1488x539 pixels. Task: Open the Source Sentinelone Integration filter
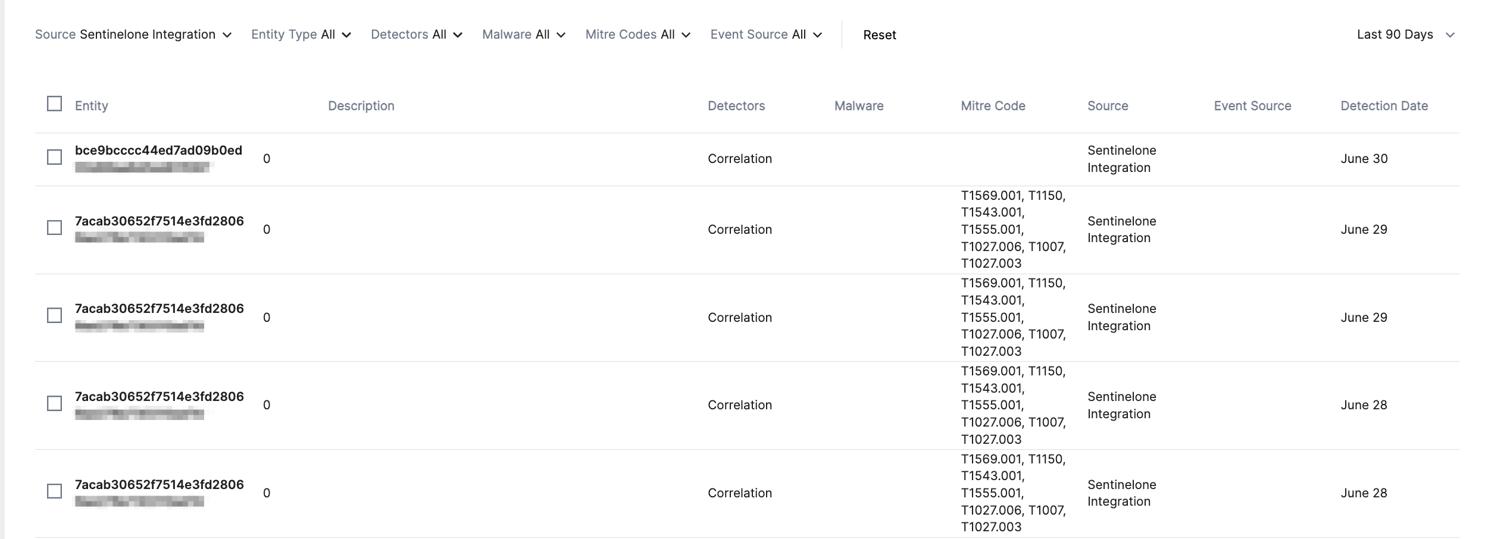pyautogui.click(x=133, y=35)
